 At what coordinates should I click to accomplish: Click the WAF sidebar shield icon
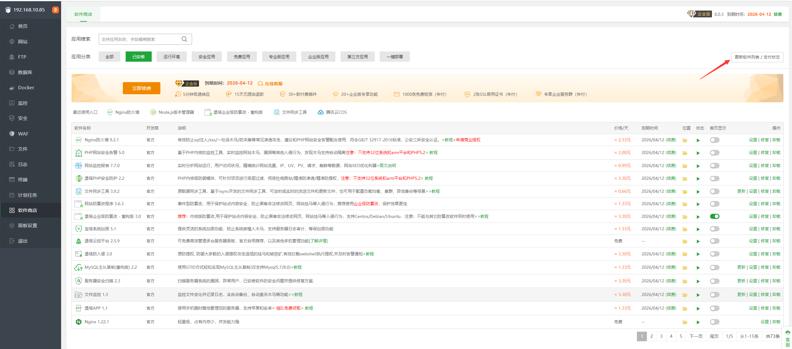point(12,134)
